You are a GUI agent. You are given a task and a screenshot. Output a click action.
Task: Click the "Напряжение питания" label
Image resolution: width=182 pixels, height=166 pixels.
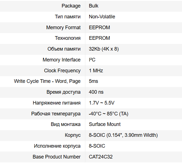point(57,103)
